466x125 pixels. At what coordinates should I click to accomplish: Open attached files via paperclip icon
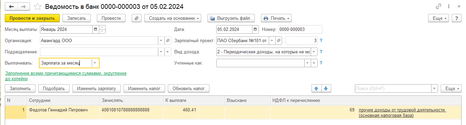(136, 18)
